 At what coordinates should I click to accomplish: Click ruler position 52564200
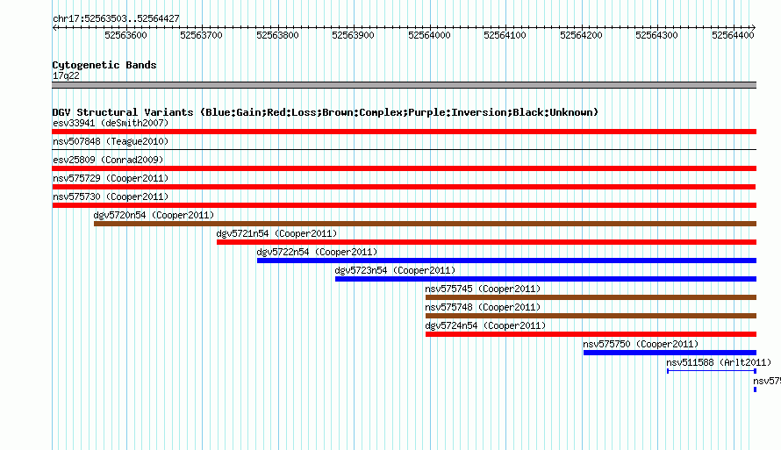(x=581, y=35)
